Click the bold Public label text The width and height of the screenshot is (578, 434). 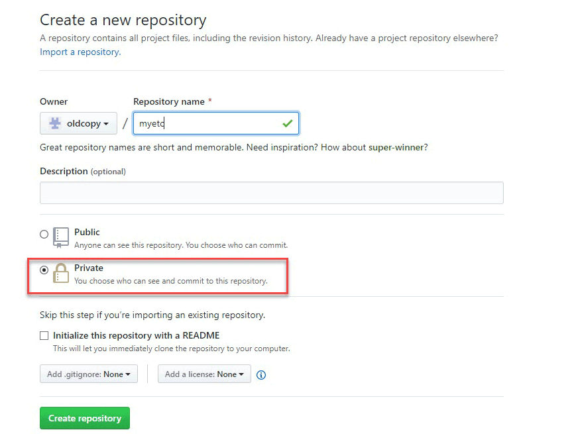coord(87,232)
